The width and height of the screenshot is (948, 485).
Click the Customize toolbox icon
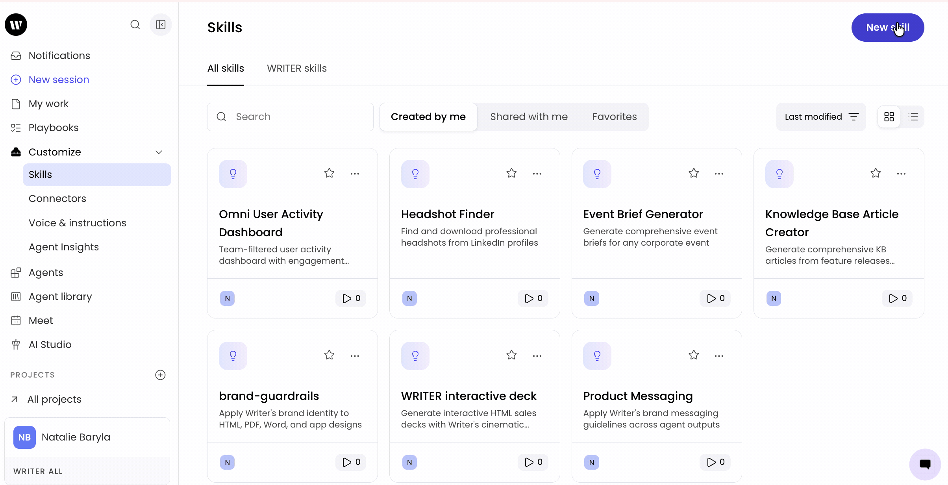point(16,152)
